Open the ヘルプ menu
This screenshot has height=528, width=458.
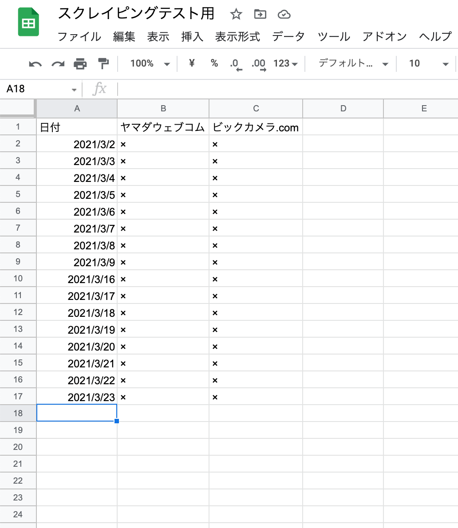point(435,36)
